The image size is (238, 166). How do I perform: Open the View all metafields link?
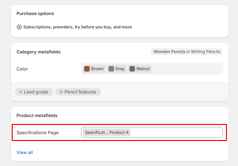(x=25, y=152)
